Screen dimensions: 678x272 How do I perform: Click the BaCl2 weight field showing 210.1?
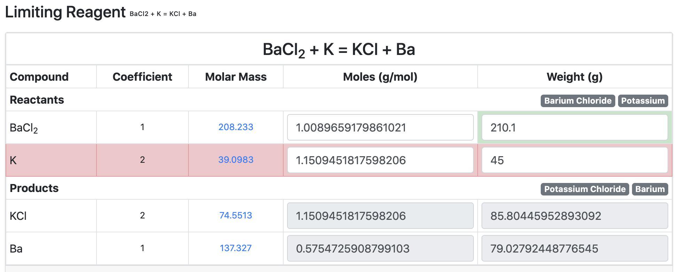[575, 127]
